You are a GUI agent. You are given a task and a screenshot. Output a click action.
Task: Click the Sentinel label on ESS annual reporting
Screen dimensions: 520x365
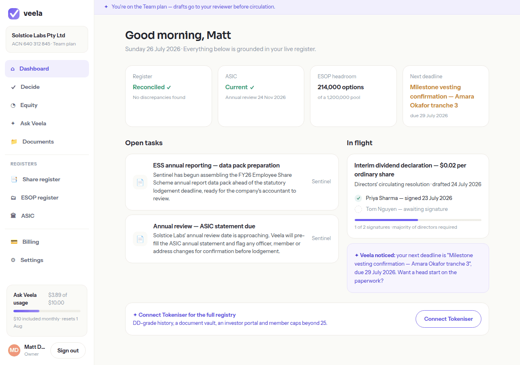point(321,182)
